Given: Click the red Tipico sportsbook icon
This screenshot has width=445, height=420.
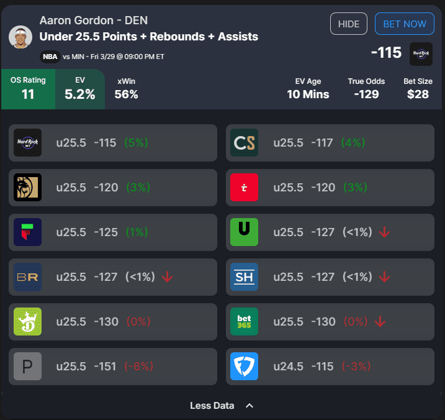Looking at the screenshot, I should pos(244,187).
